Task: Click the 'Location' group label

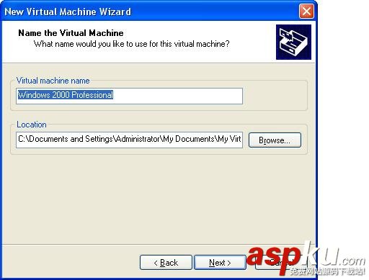Action: coord(32,125)
